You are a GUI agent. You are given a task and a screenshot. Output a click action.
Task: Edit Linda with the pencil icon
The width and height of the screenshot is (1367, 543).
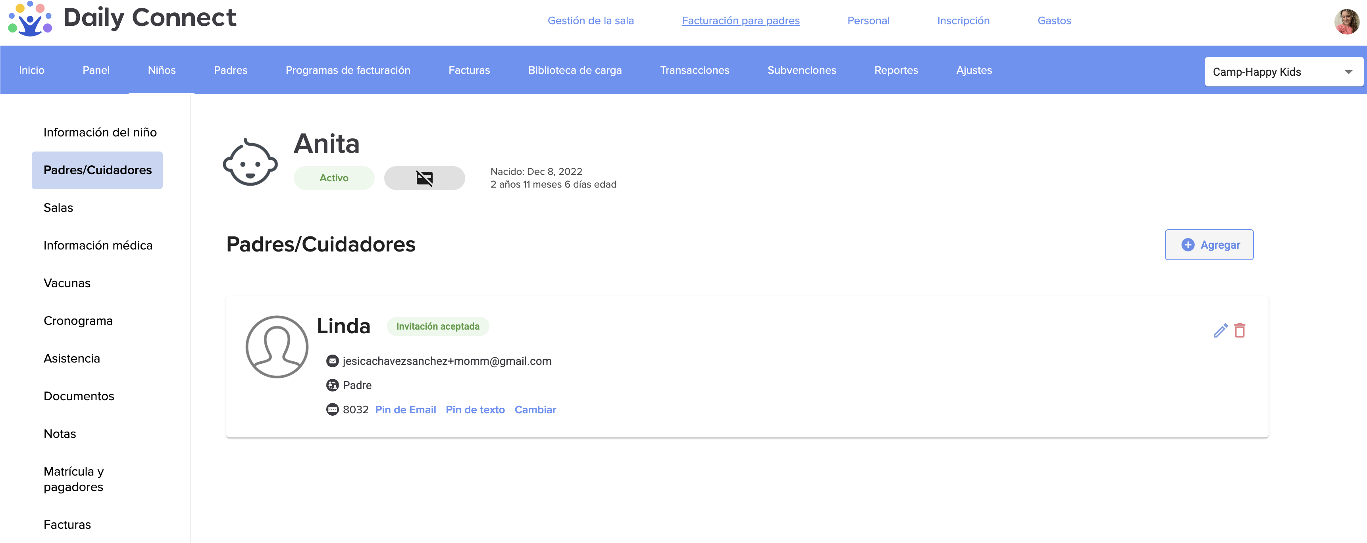[x=1220, y=330]
